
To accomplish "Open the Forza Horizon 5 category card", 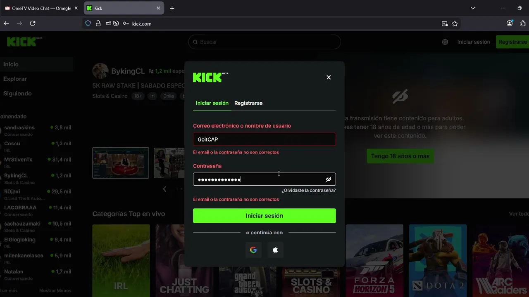I will point(374,261).
